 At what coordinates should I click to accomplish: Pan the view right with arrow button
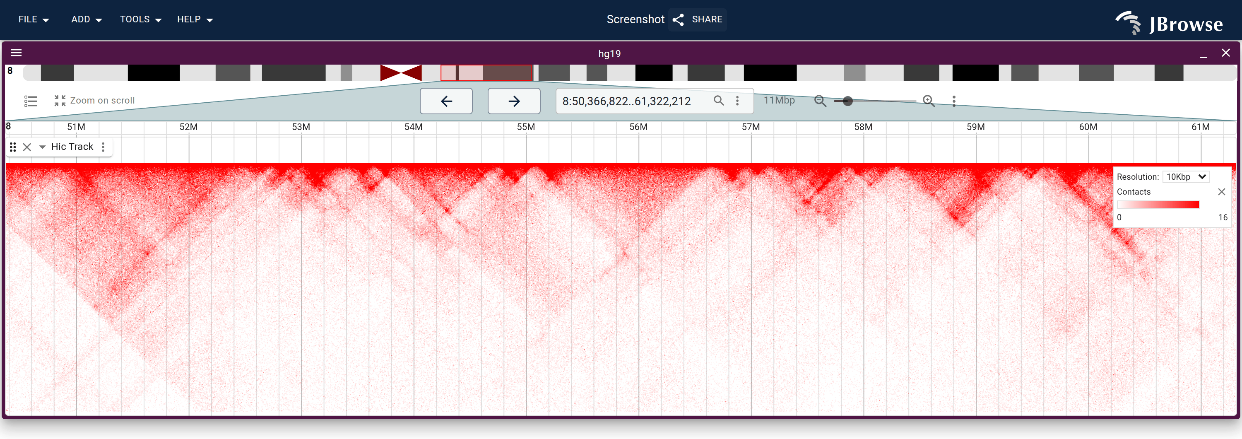(514, 101)
